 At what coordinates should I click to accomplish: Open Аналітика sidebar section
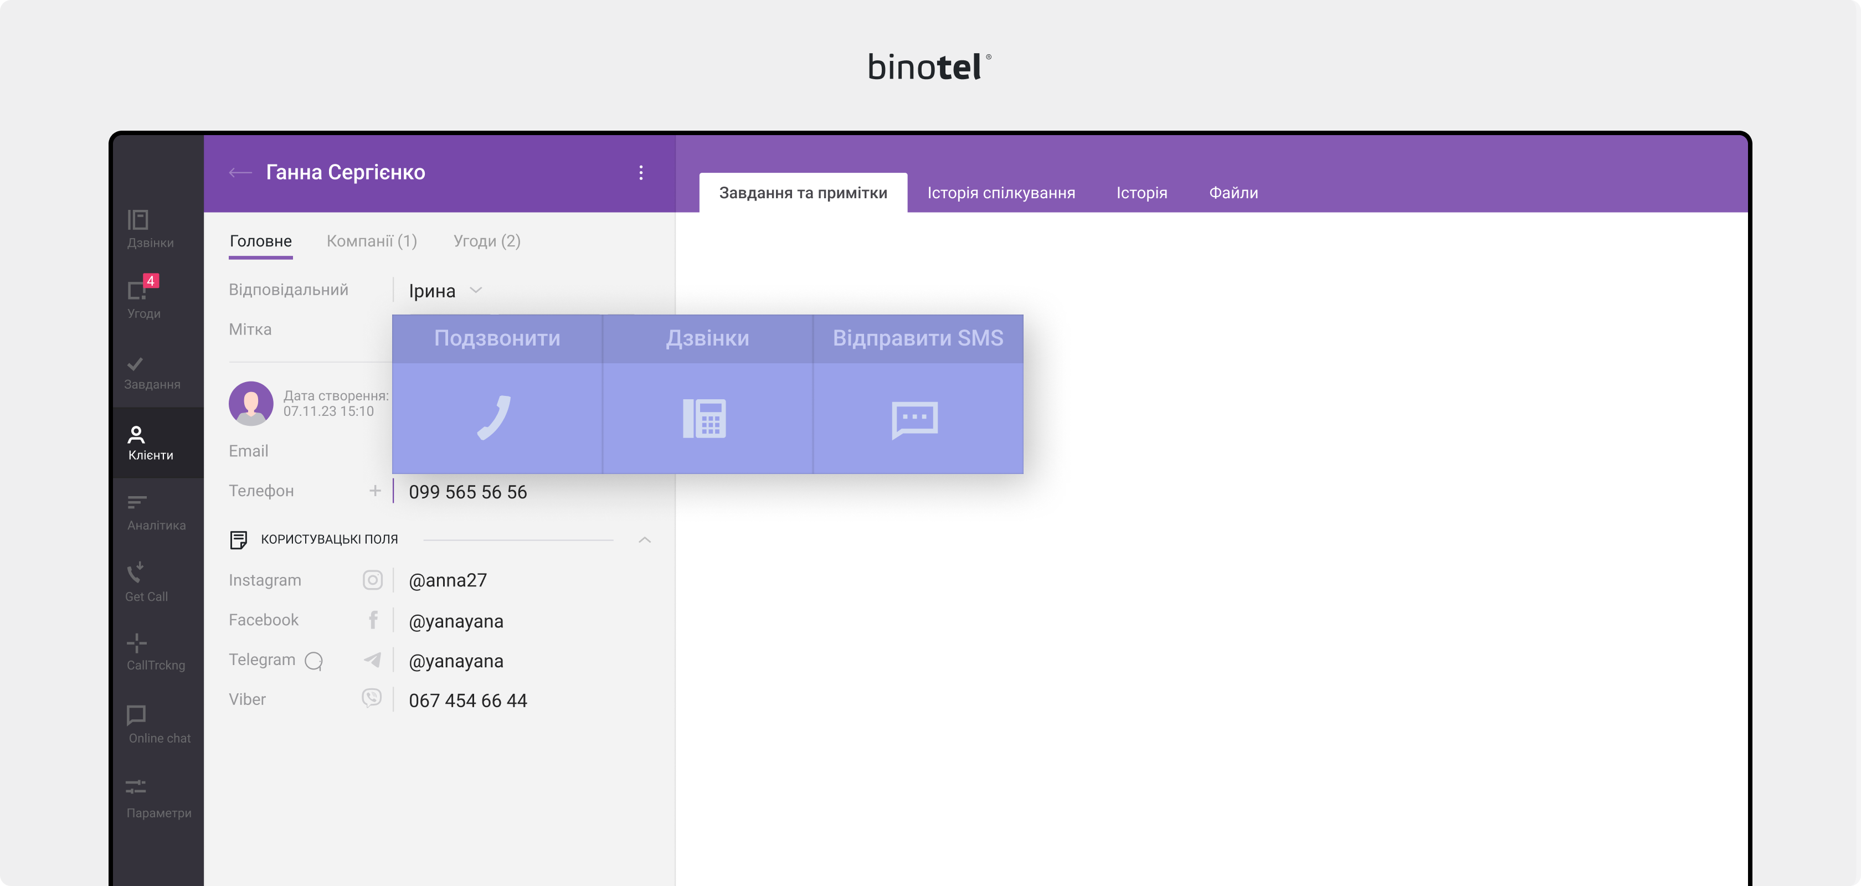156,513
